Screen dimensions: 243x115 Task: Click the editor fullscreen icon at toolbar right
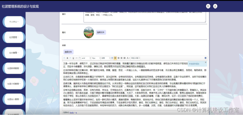[205, 58]
